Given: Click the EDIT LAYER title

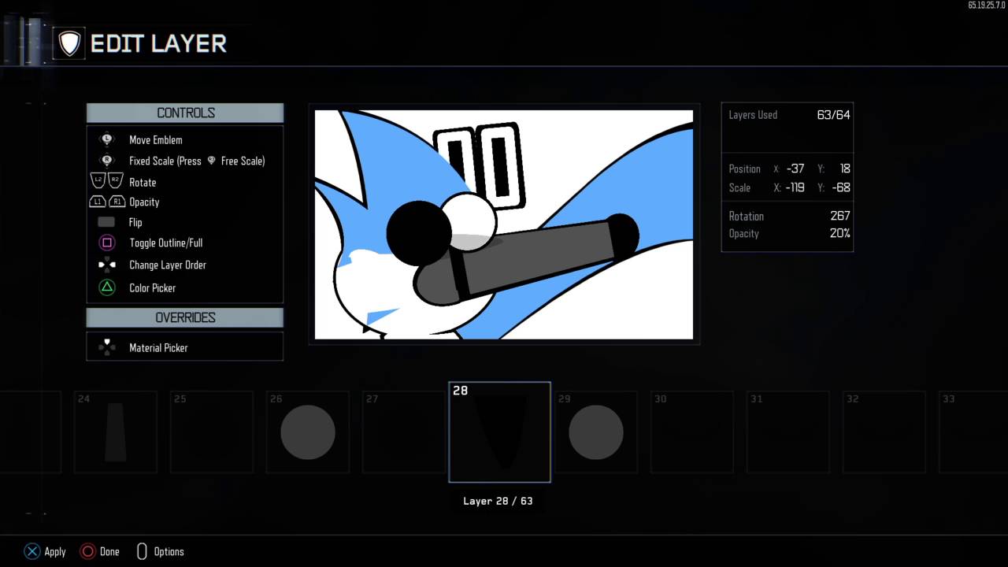Looking at the screenshot, I should (158, 43).
